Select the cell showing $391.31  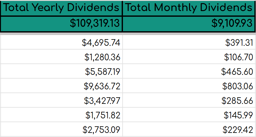189,43
